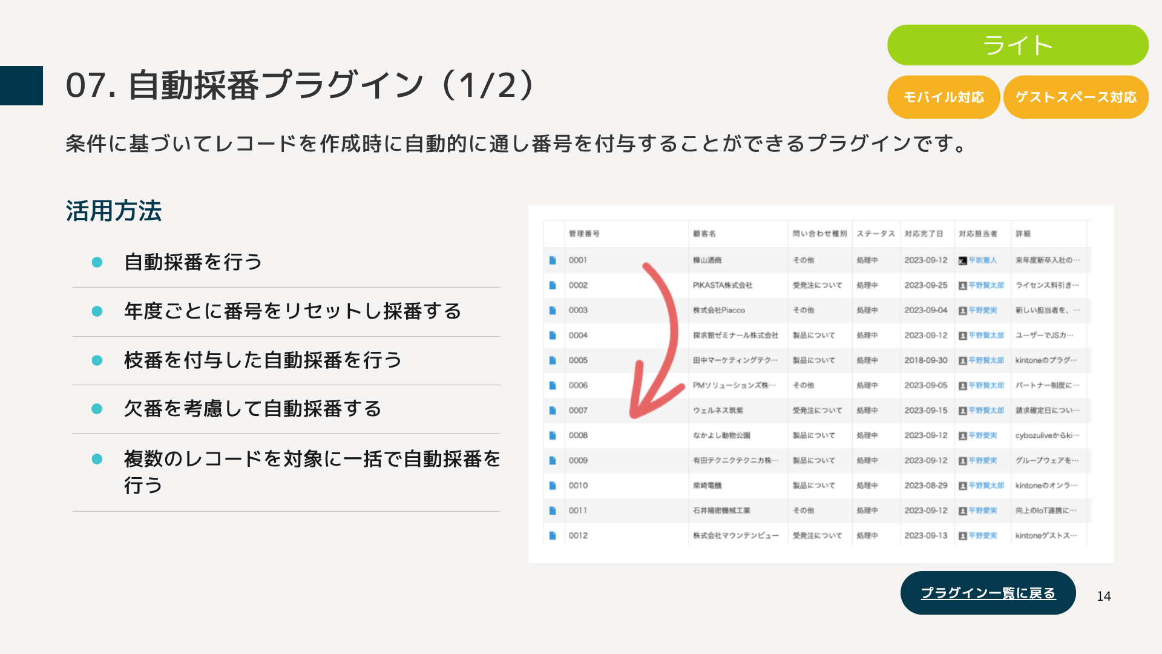Click the dark blue square beside slide title
This screenshot has width=1162, height=654.
[x=21, y=85]
